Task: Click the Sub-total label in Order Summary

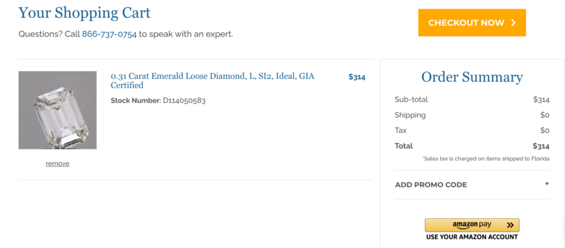Action: [411, 99]
